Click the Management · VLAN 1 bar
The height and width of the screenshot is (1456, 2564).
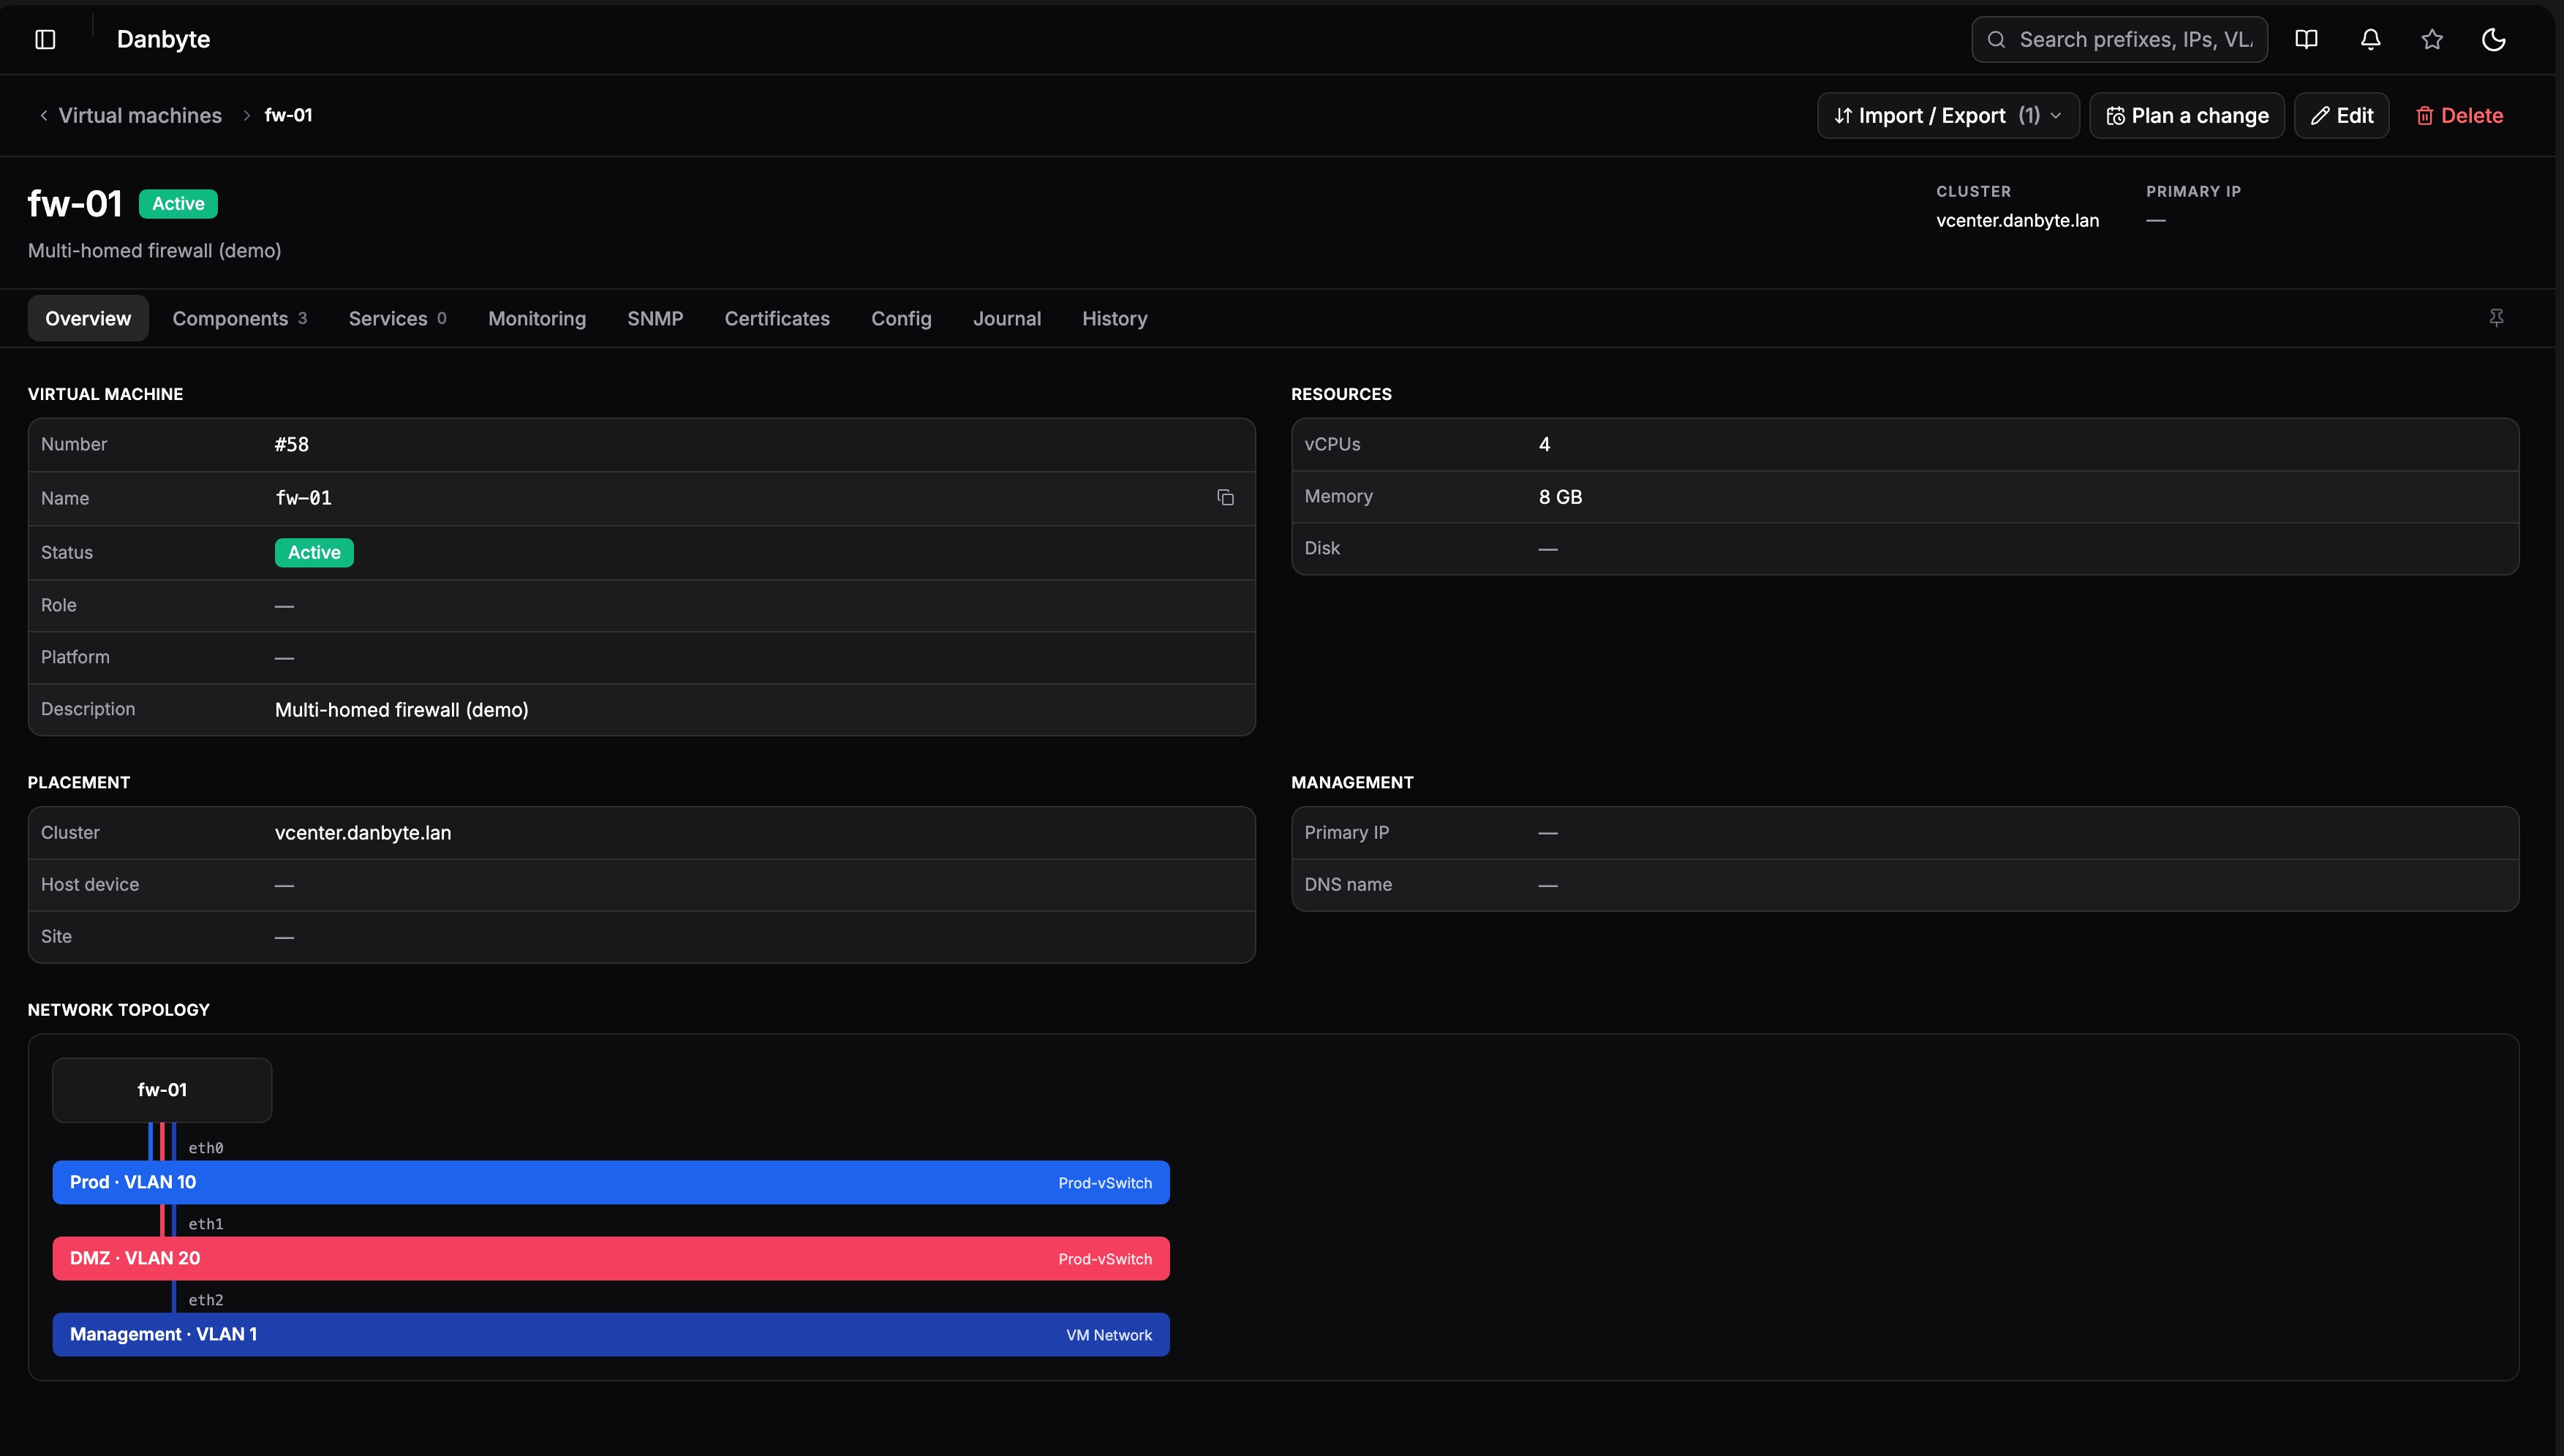point(611,1335)
